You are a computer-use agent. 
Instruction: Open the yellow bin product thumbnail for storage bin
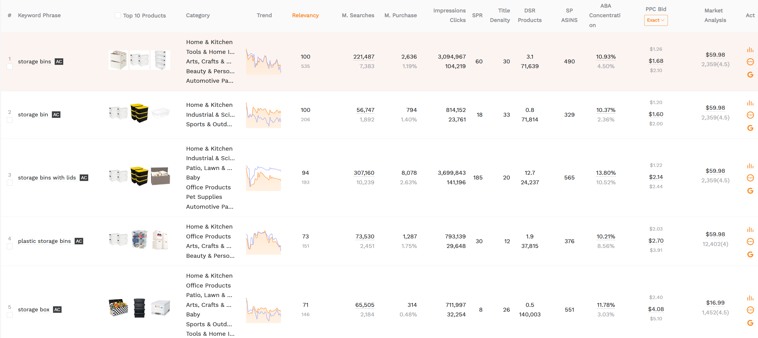tap(139, 113)
